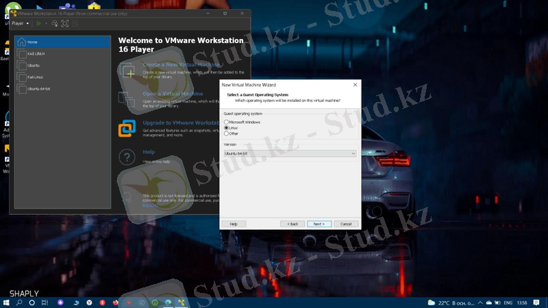Close the New Virtual Machine Wizard dialog

point(355,85)
